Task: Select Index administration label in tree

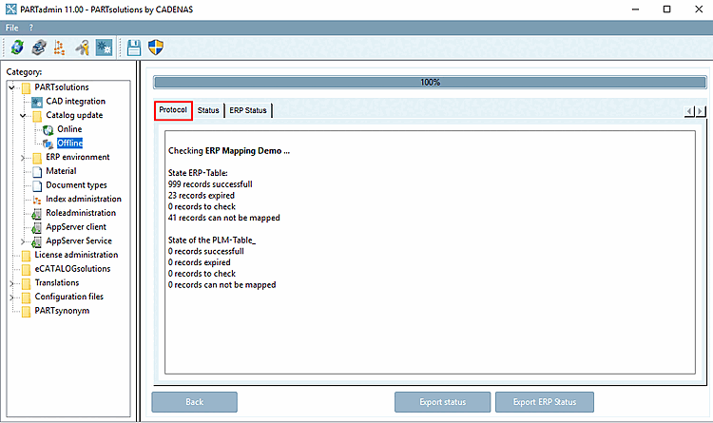Action: tap(84, 200)
